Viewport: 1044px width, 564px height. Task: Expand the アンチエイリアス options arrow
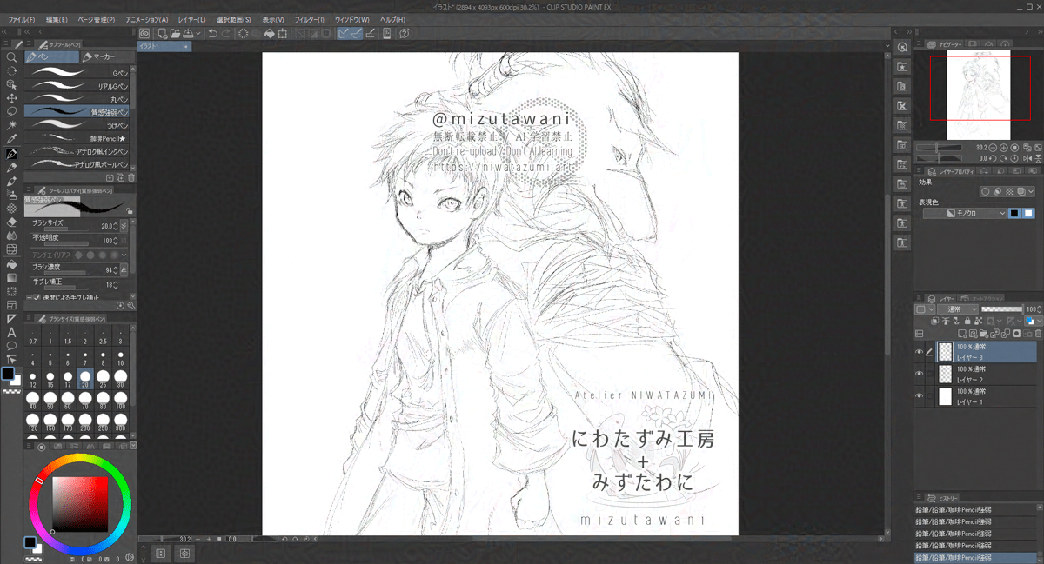pyautogui.click(x=124, y=255)
